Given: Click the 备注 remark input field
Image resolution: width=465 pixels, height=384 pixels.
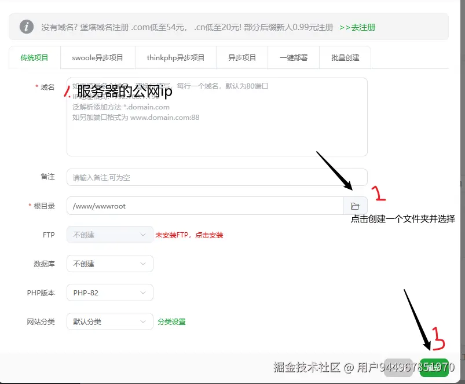Looking at the screenshot, I should click(217, 177).
